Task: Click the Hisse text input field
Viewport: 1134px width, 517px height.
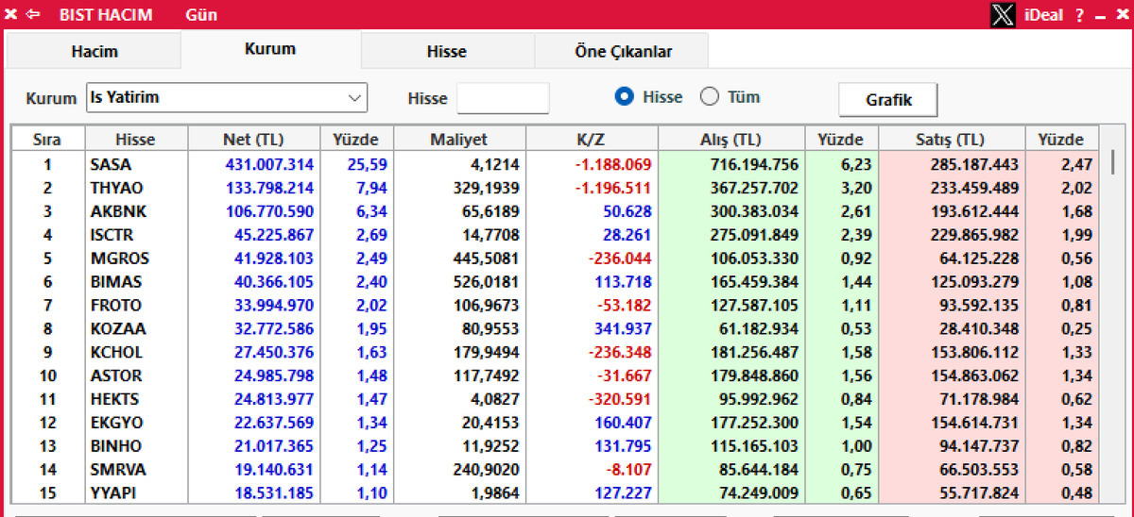Action: point(503,97)
